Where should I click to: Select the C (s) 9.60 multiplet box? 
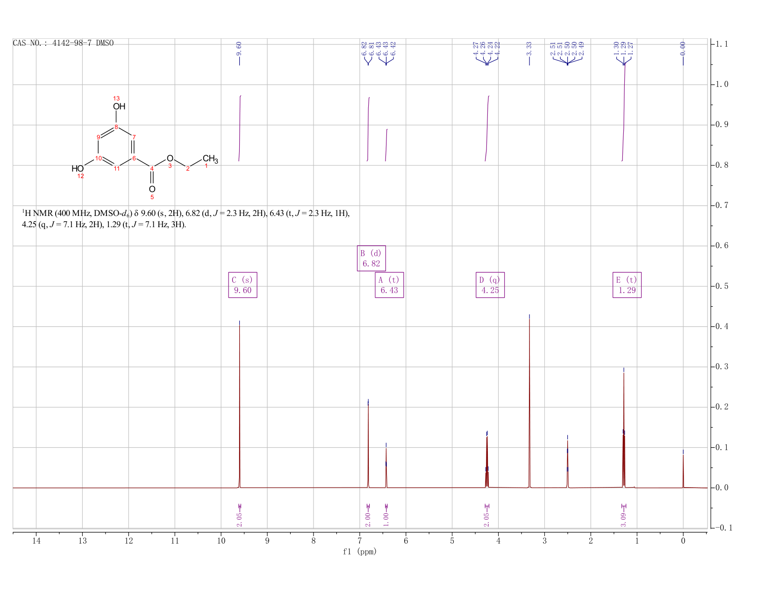[243, 285]
